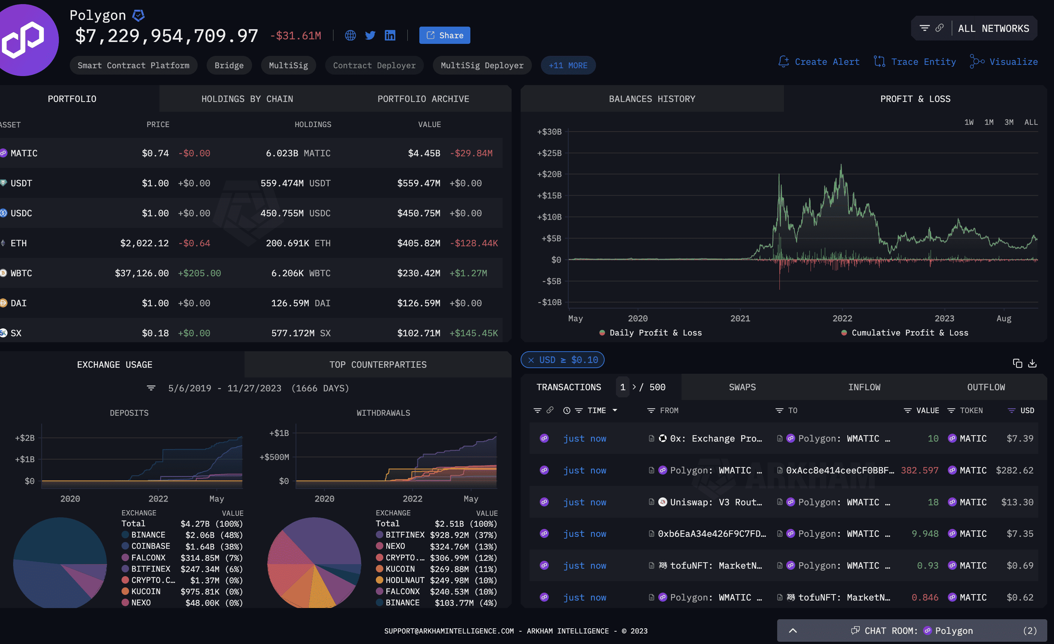Go to next transactions page arrow
The height and width of the screenshot is (644, 1054).
pyautogui.click(x=634, y=387)
